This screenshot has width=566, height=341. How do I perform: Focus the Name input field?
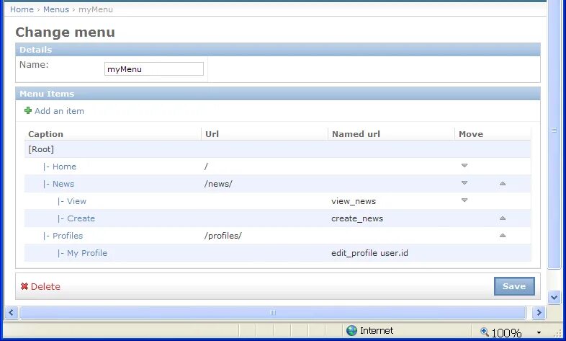tap(154, 69)
